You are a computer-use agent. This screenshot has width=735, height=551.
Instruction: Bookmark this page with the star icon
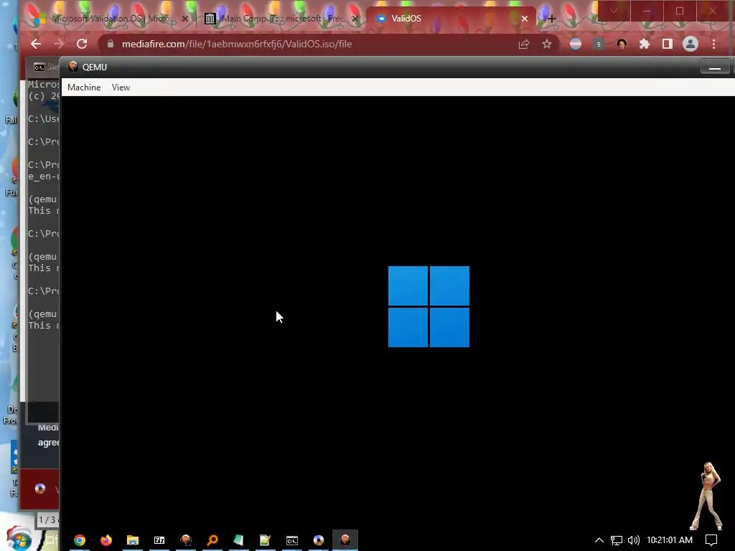click(546, 44)
